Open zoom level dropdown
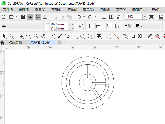This screenshot has width=165, height=124. pyautogui.click(x=145, y=17)
